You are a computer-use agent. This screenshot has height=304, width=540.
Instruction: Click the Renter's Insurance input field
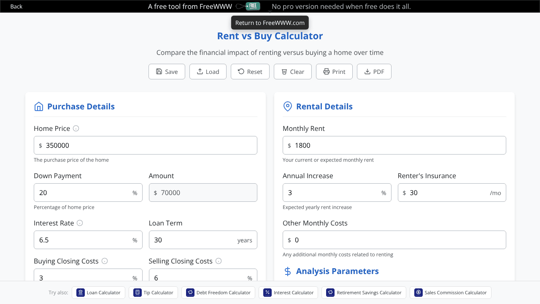pos(452,193)
